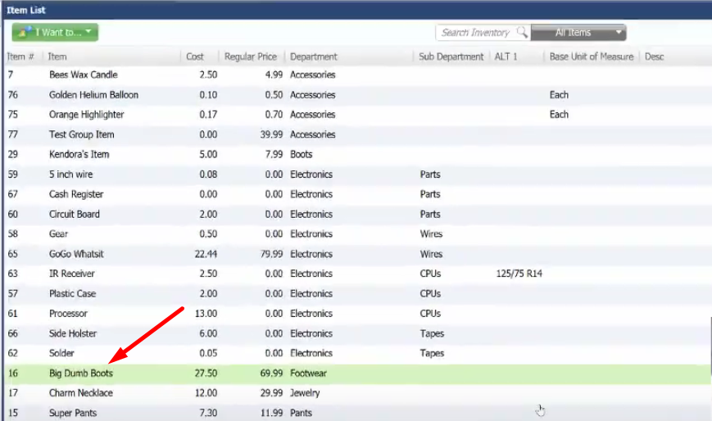Click the ALT 1 column header
Viewport: 712px width, 421px height.
(506, 57)
